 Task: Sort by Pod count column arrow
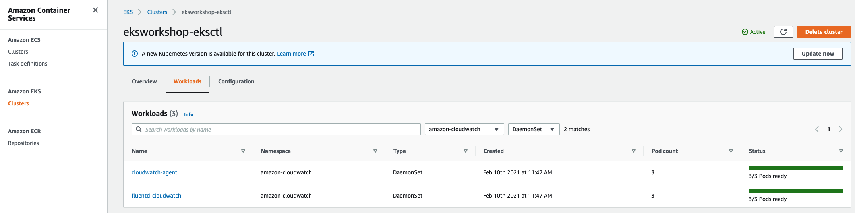tap(731, 151)
